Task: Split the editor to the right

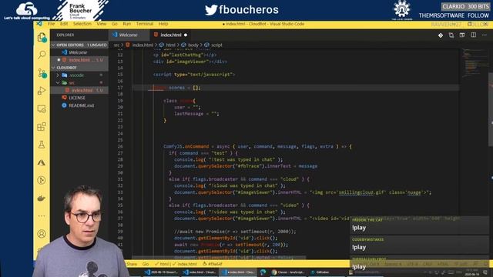Action: (473, 35)
